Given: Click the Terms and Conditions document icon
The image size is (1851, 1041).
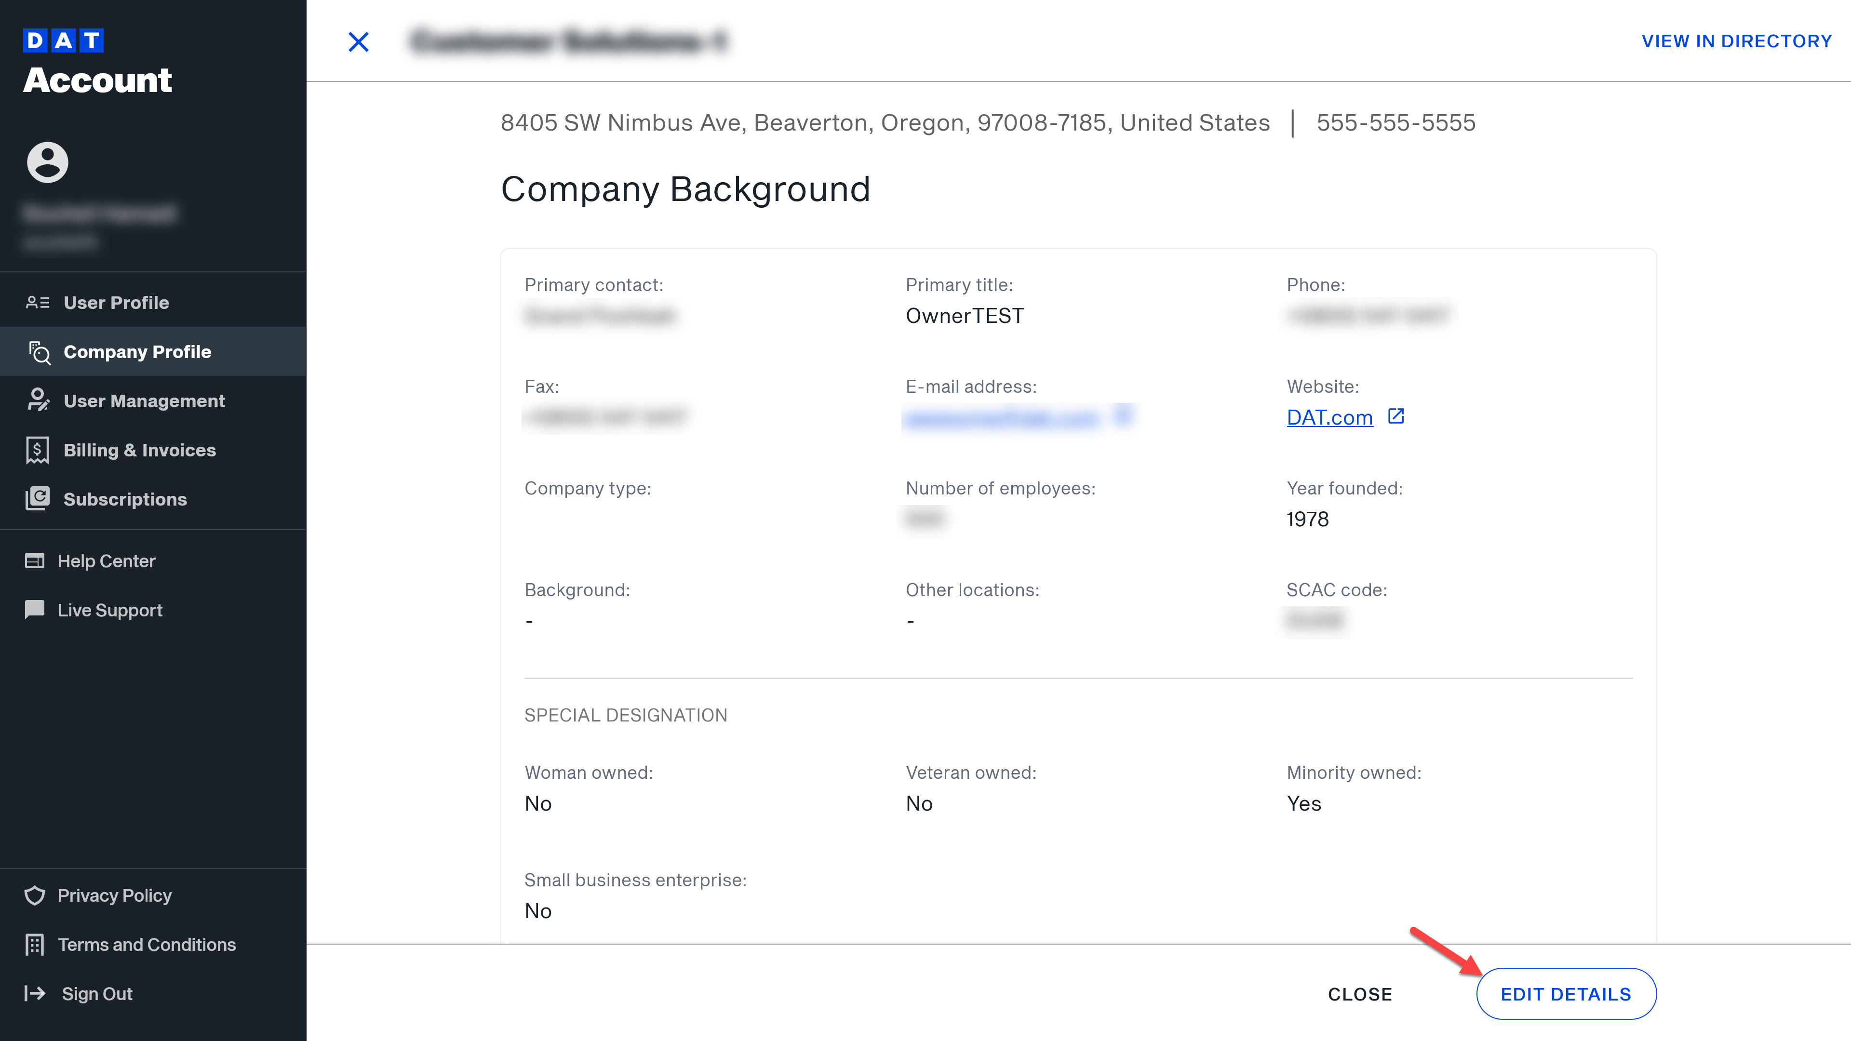Looking at the screenshot, I should click(x=35, y=945).
